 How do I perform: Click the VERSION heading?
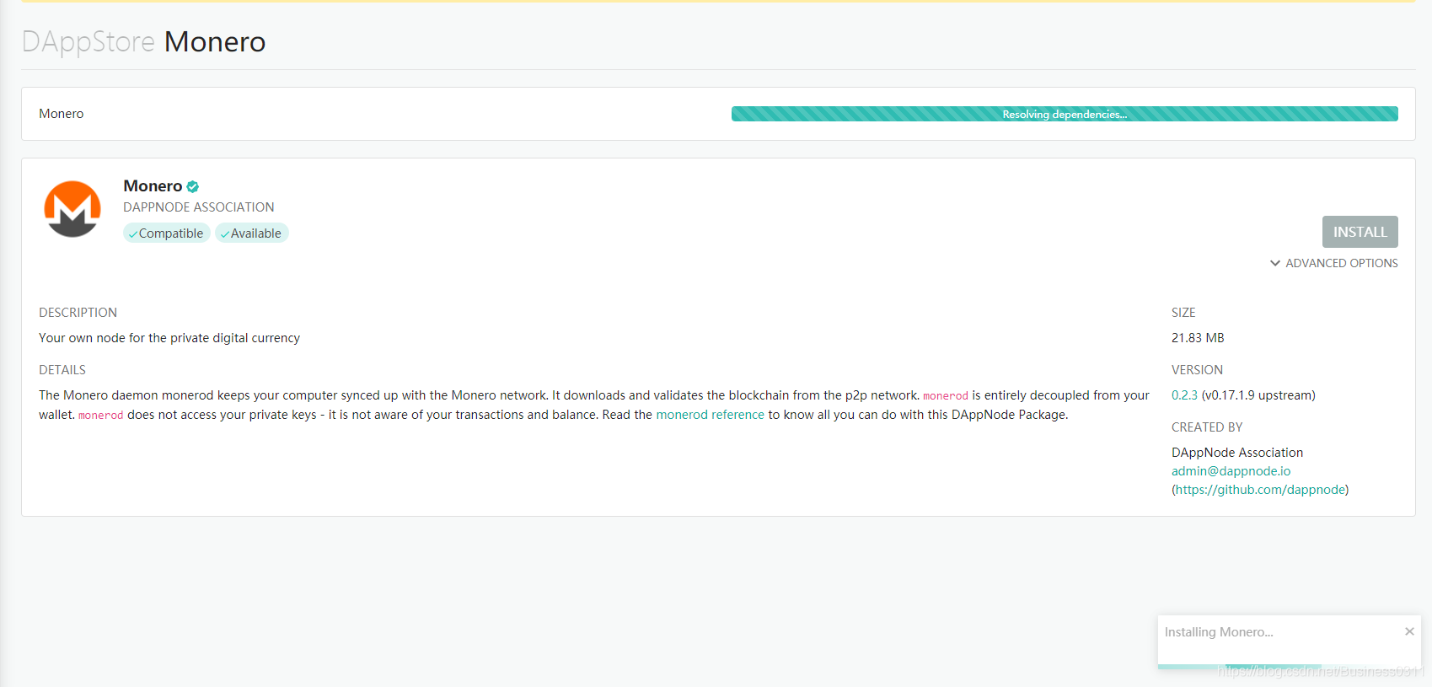1197,370
